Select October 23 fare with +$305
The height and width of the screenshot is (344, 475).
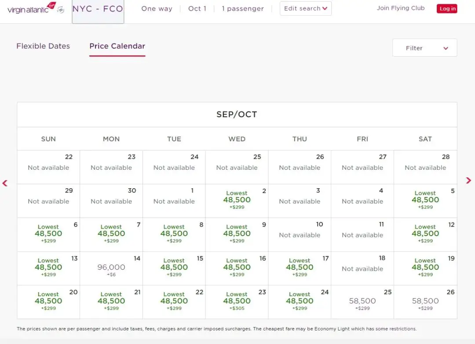point(237,301)
